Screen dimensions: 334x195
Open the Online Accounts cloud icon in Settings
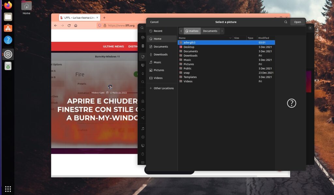click(143, 110)
